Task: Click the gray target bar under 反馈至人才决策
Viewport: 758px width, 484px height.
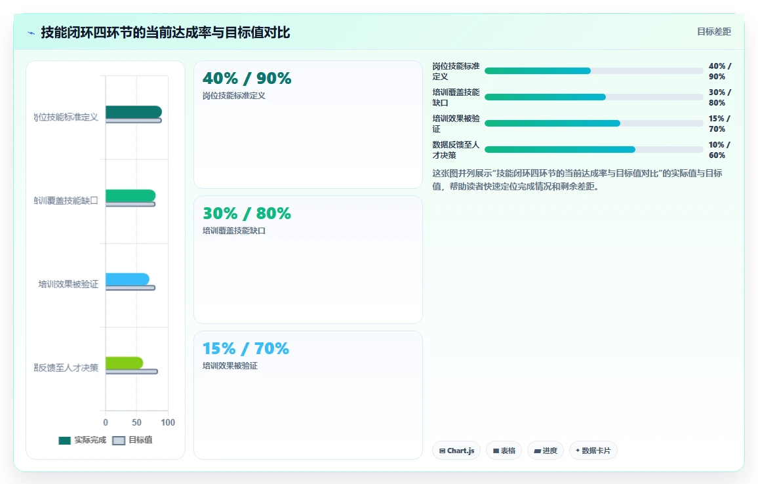Action: pyautogui.click(x=132, y=371)
